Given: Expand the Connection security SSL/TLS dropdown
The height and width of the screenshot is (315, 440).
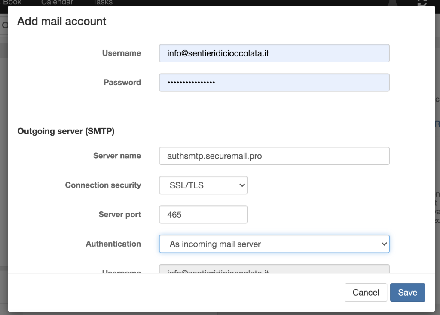Looking at the screenshot, I should 203,185.
